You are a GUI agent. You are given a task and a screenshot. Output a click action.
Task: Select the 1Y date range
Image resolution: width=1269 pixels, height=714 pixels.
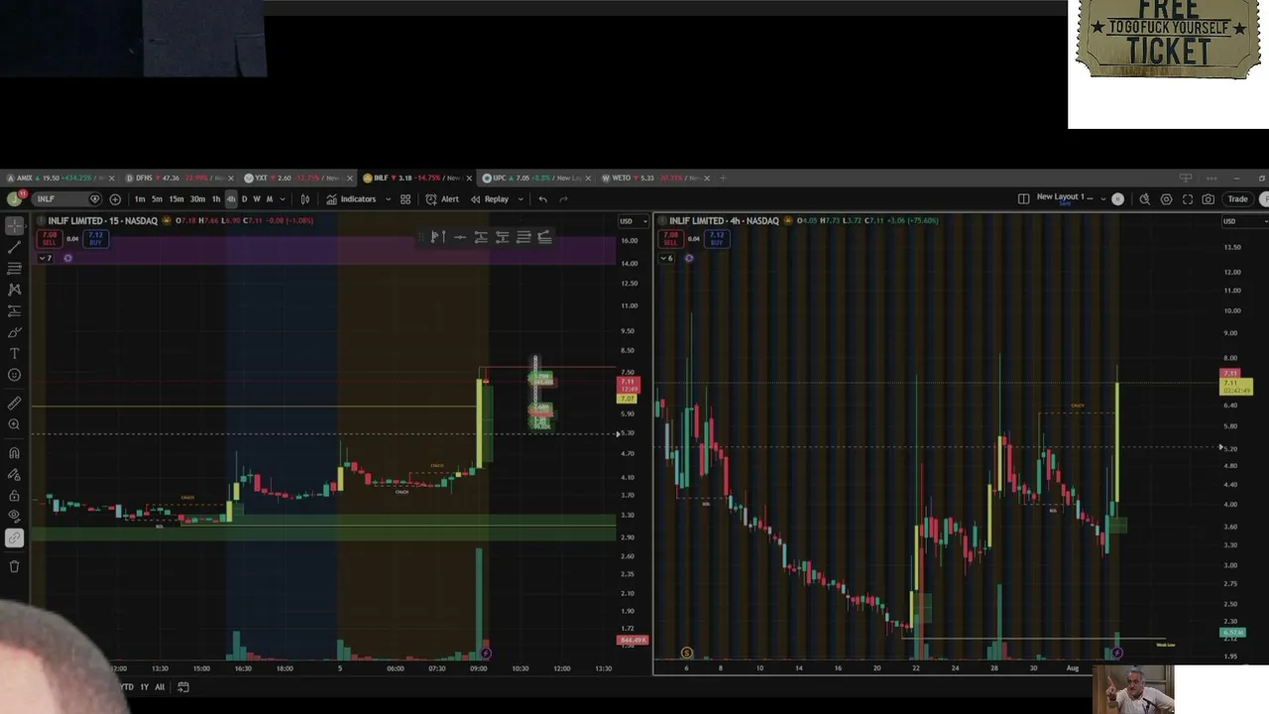144,687
